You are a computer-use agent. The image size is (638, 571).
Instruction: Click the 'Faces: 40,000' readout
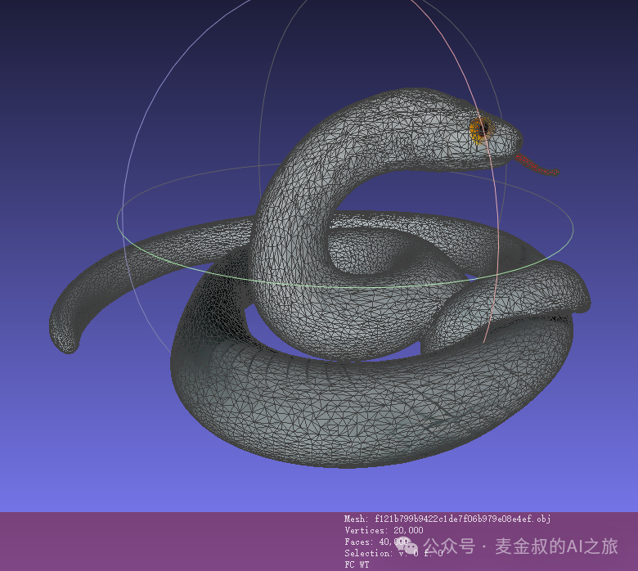pos(376,542)
